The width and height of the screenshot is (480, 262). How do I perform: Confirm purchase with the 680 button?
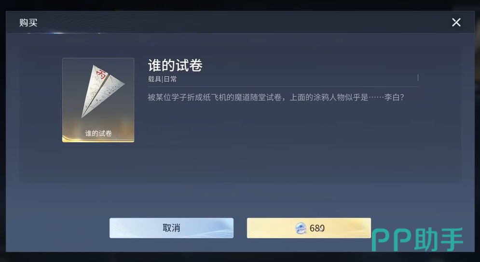309,228
